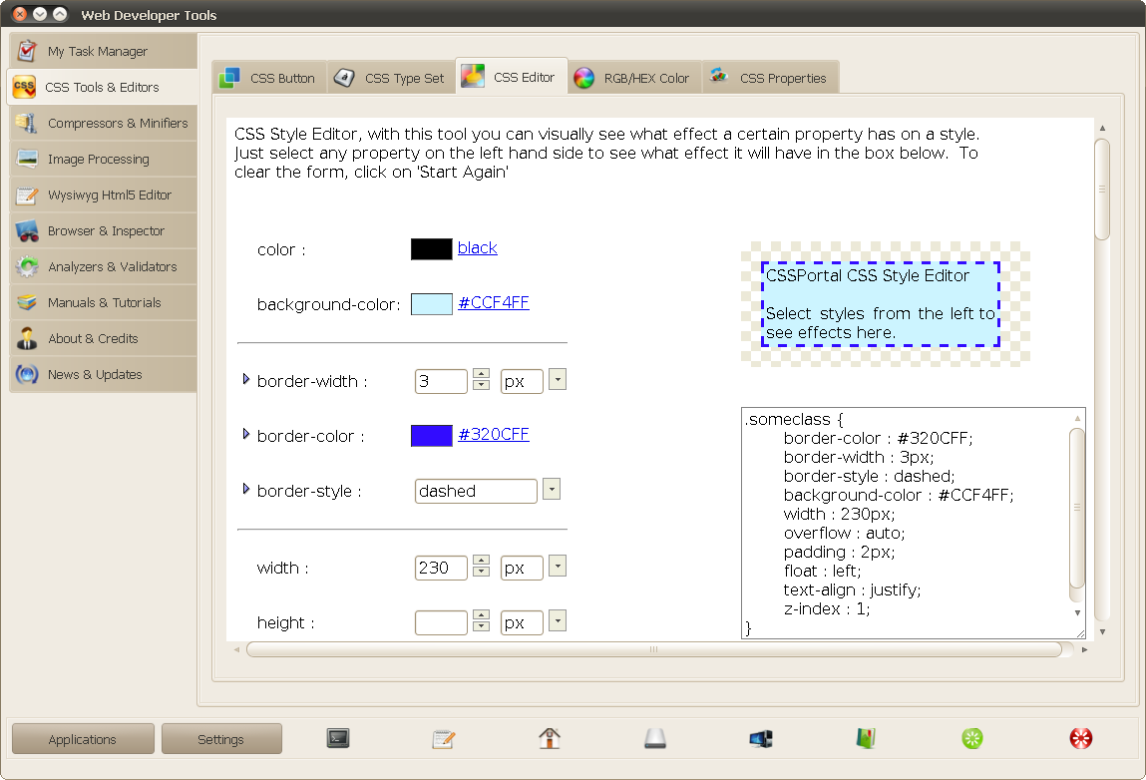Image resolution: width=1146 pixels, height=780 pixels.
Task: Select the Compressors & Minifiers icon
Action: click(27, 123)
